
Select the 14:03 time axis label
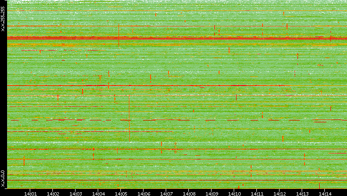point(76,194)
